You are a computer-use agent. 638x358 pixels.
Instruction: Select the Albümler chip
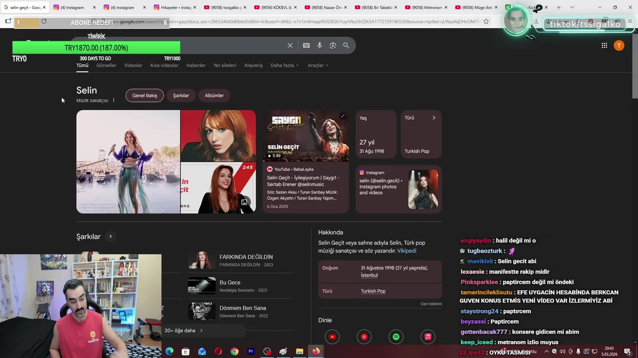214,95
